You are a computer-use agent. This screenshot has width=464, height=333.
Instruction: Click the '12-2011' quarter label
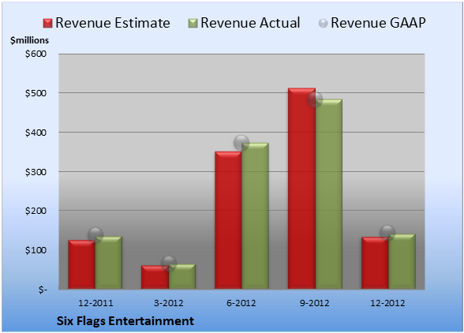(x=95, y=303)
